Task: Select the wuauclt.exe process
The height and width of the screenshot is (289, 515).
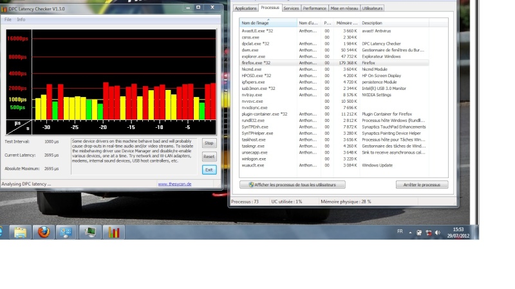Action: (334, 165)
